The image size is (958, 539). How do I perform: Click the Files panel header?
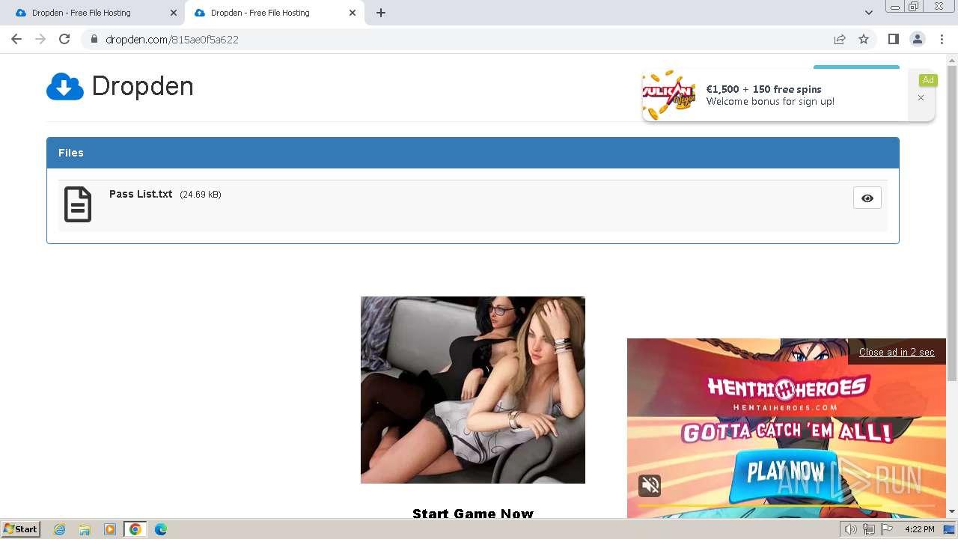(x=473, y=153)
